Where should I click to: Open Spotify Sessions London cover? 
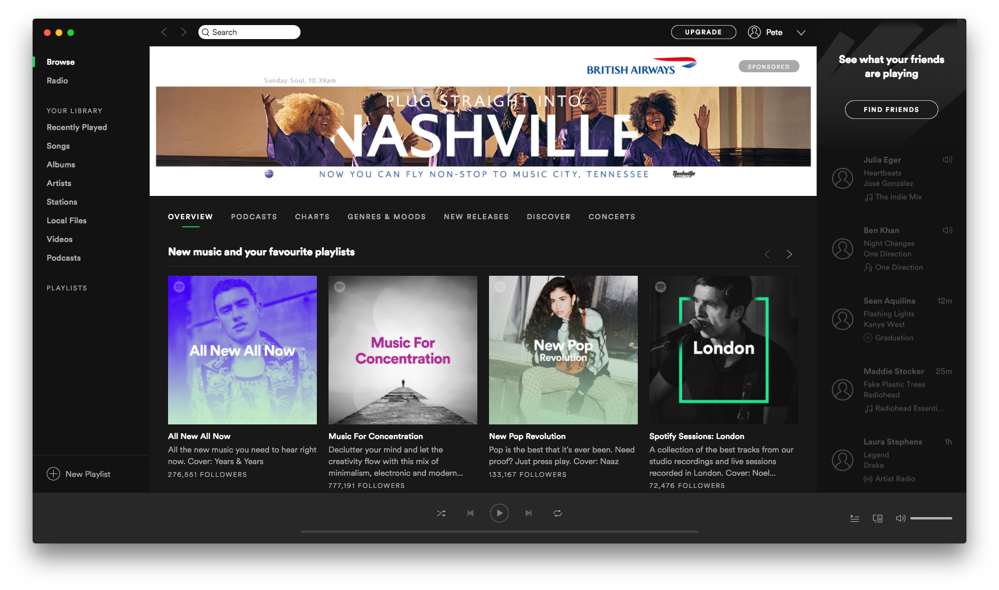click(724, 350)
